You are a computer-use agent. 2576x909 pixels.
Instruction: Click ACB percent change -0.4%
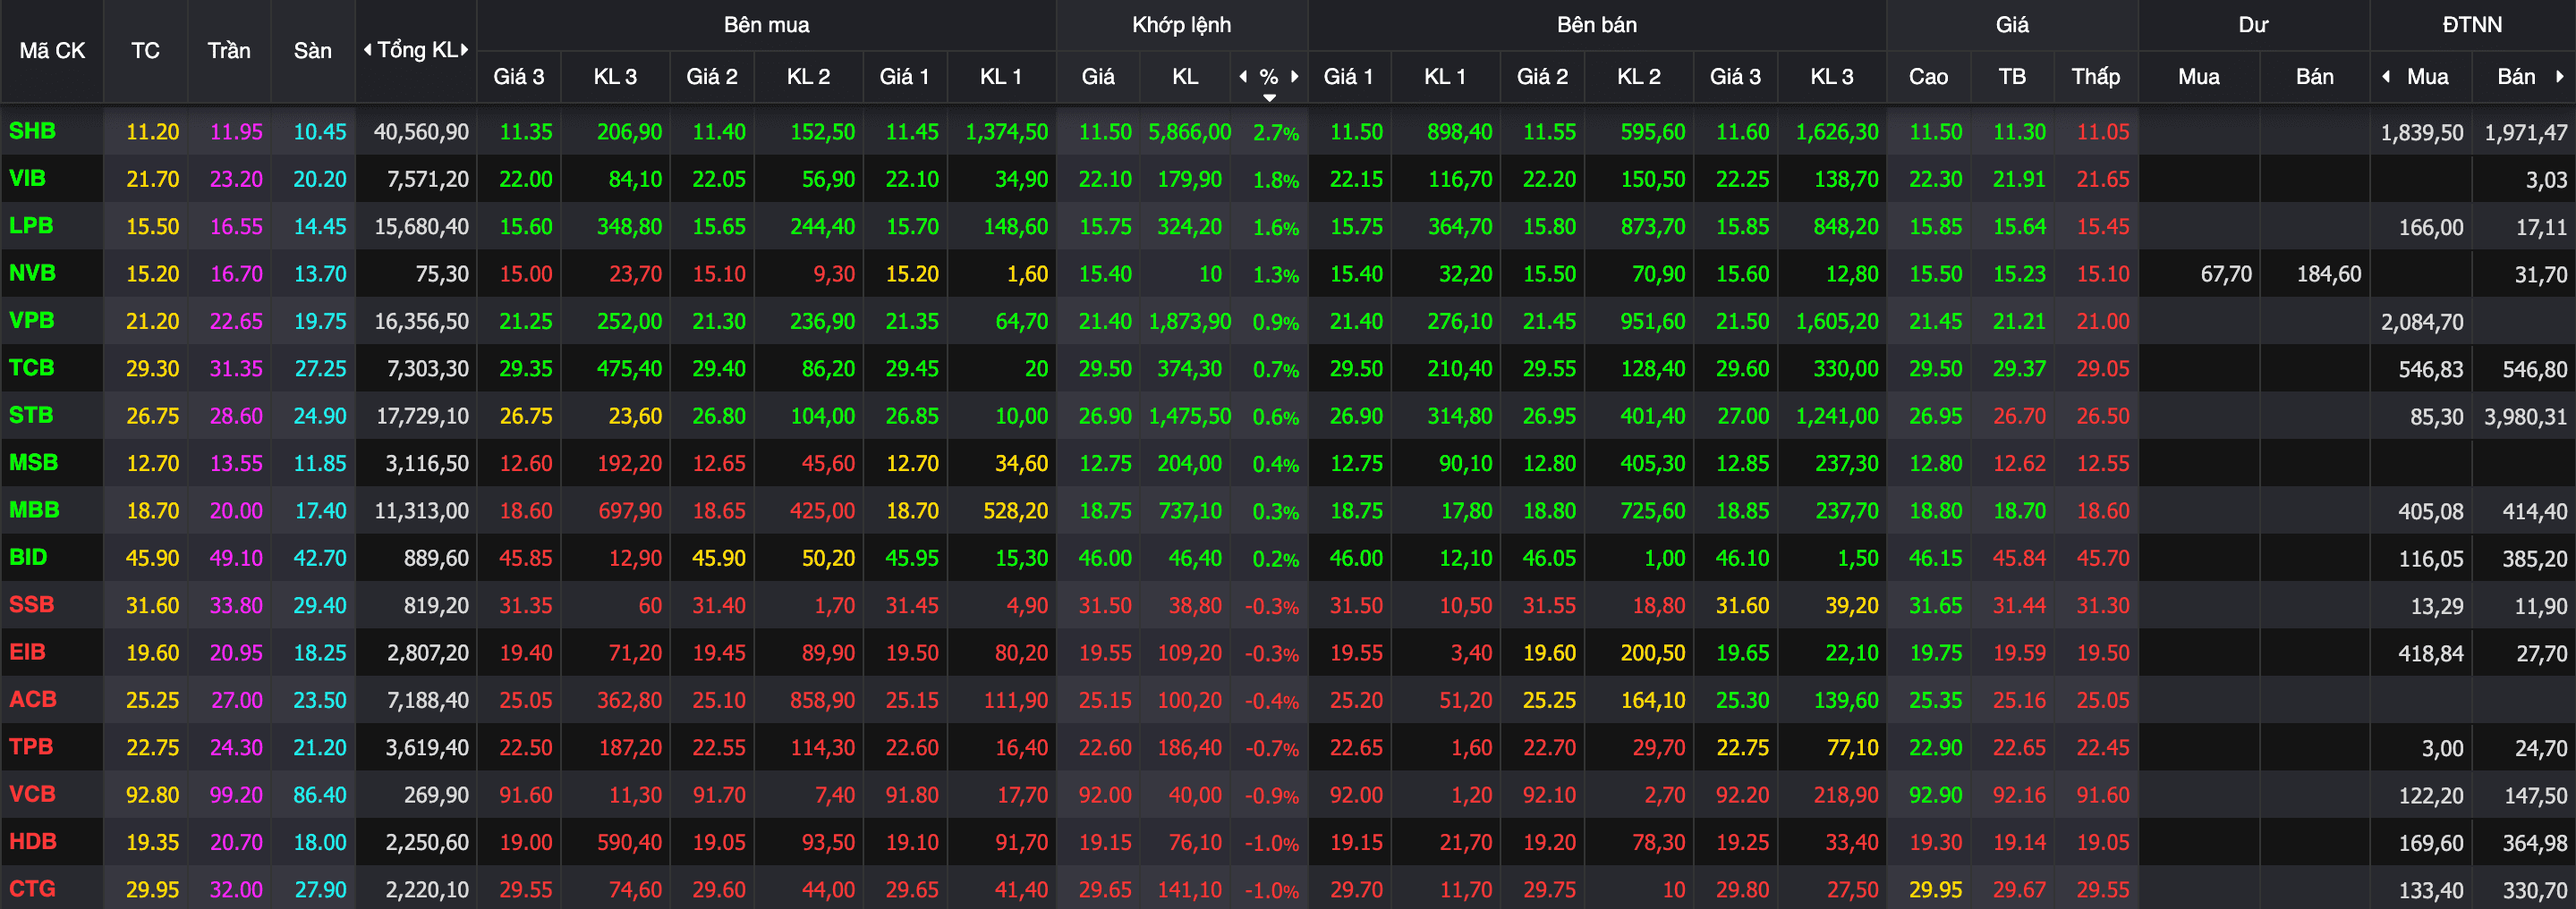point(1271,702)
